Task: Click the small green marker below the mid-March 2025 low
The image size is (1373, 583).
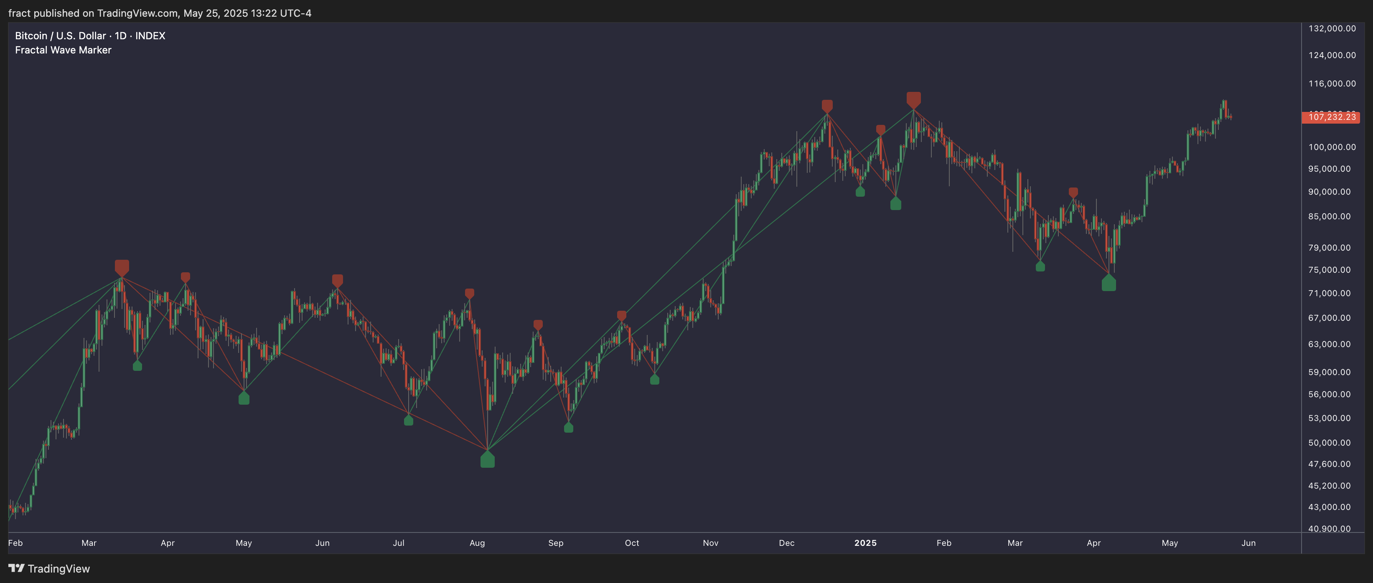Action: tap(1040, 266)
